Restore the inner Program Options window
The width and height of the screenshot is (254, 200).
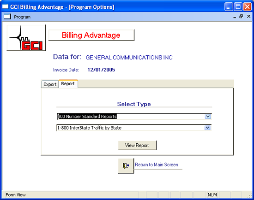241,17
